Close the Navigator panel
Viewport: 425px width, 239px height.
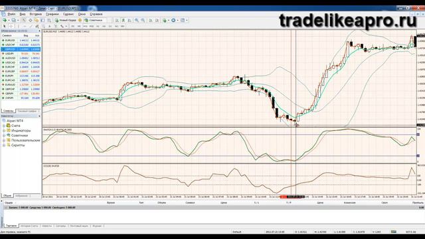point(39,116)
